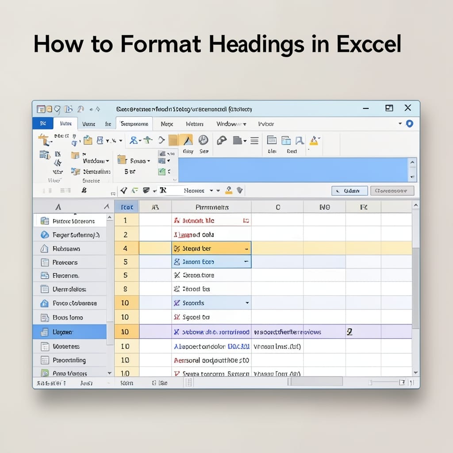Click the small arrow left of the blue badge
Viewport: 453px width, 453px height.
[x=400, y=123]
